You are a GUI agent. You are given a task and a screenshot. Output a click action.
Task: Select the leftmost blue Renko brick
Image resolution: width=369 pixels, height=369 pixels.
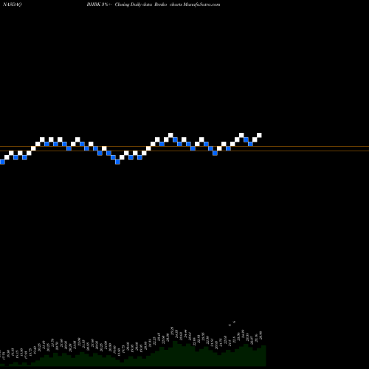[x=2, y=162]
